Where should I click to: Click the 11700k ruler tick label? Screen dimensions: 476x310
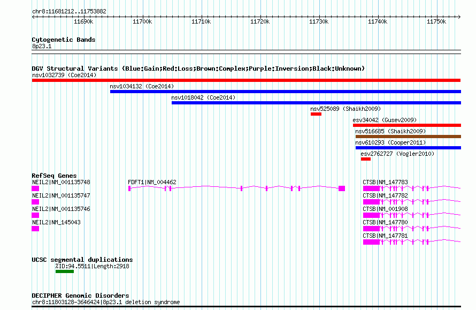tap(142, 21)
